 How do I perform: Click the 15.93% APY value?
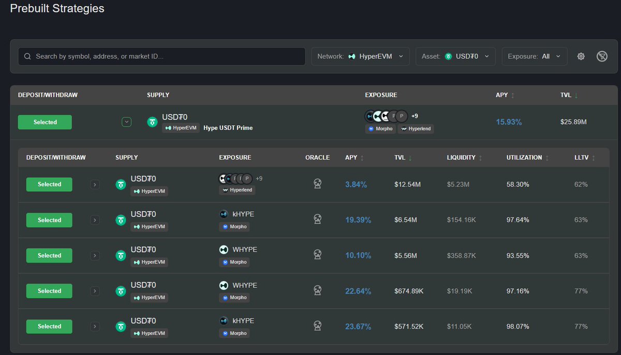pyautogui.click(x=509, y=122)
